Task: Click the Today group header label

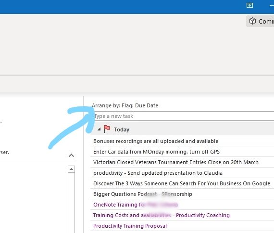Action: coord(122,129)
